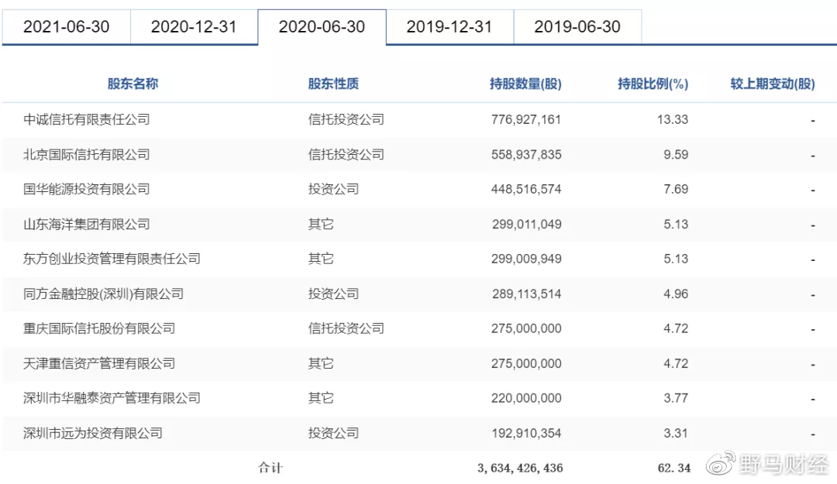The width and height of the screenshot is (837, 484).
Task: Select shareholder 深圳市远为投资有限公司
Action: click(x=93, y=433)
